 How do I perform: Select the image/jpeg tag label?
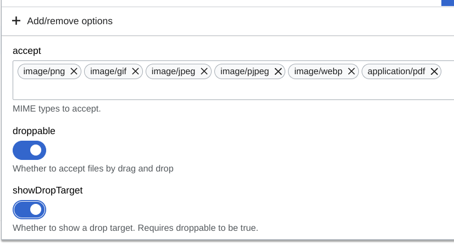(x=173, y=71)
